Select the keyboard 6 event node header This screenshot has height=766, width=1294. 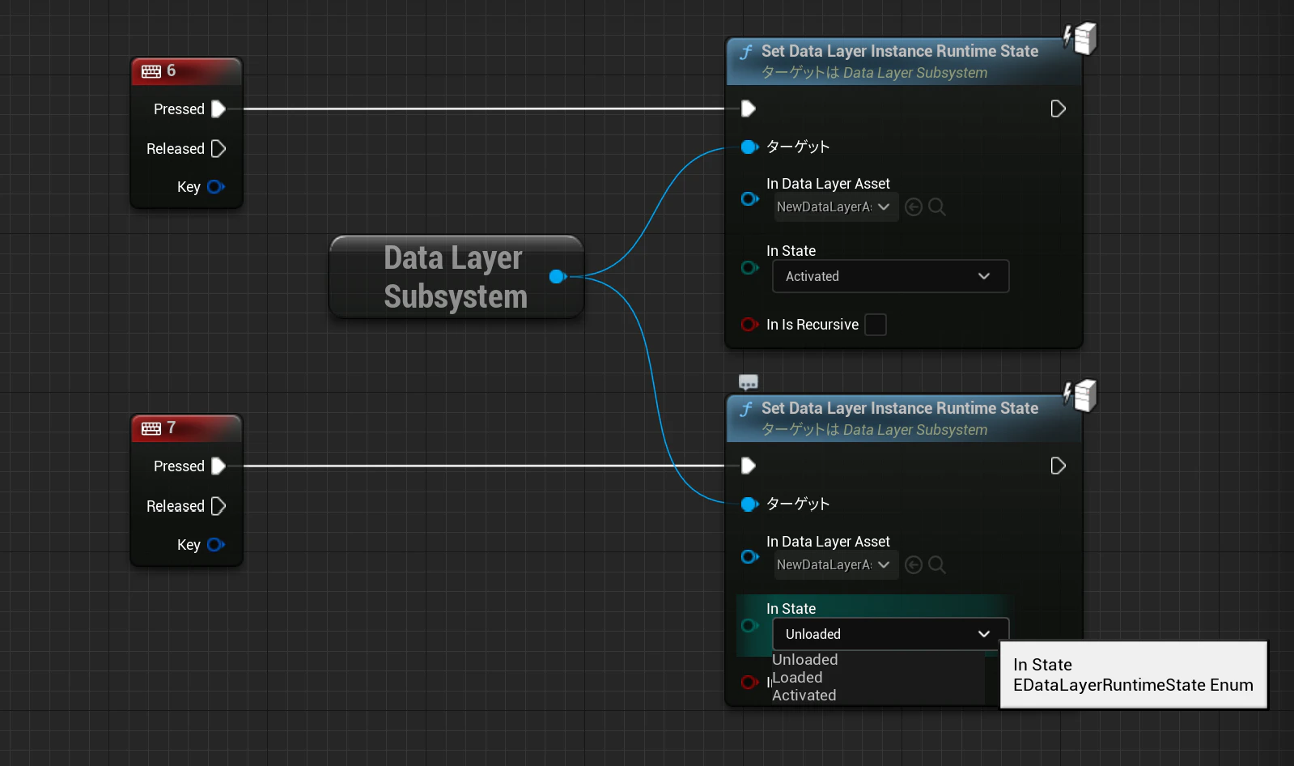[186, 71]
